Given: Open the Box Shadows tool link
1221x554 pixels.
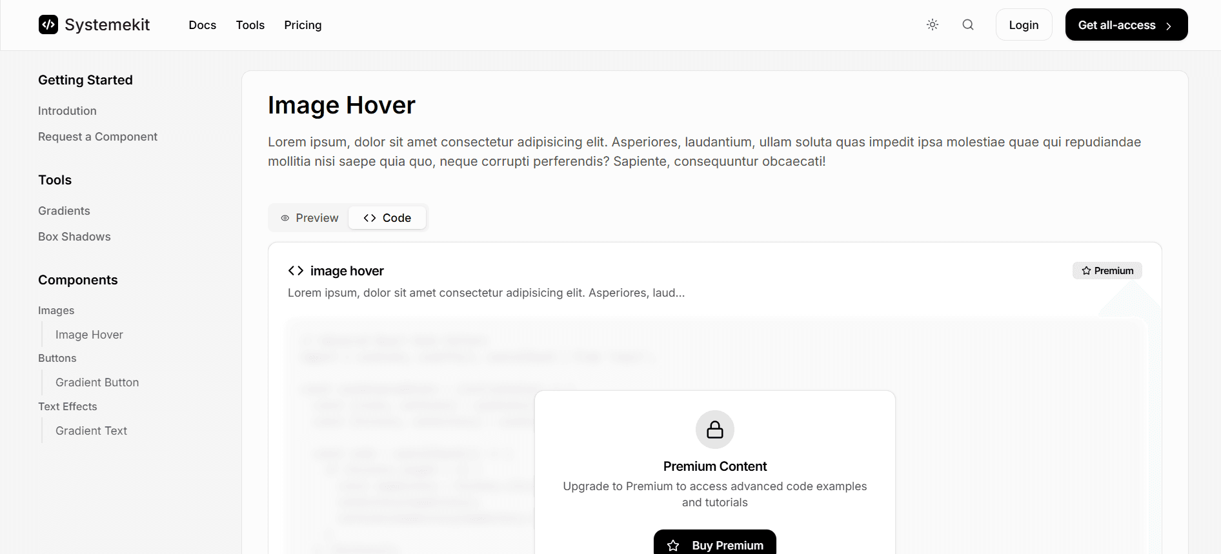Looking at the screenshot, I should click(74, 237).
